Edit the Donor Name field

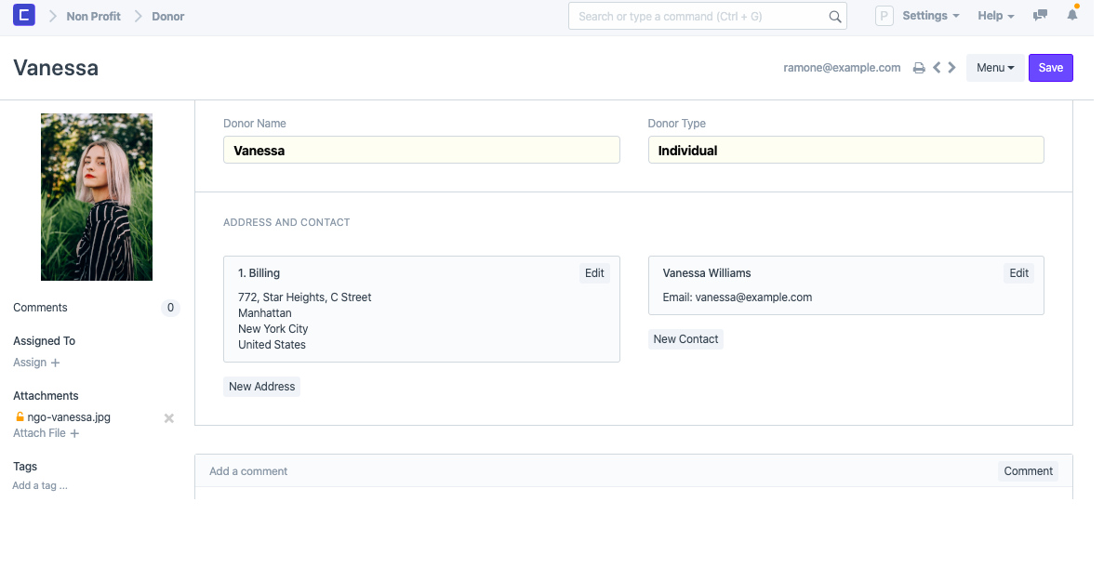click(421, 150)
